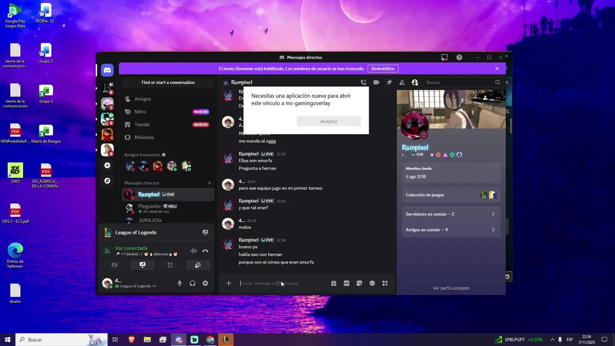Image resolution: width=615 pixels, height=346 pixels.
Task: Click Aceptar in the ms-gamingoverlay dialog
Action: coord(329,121)
